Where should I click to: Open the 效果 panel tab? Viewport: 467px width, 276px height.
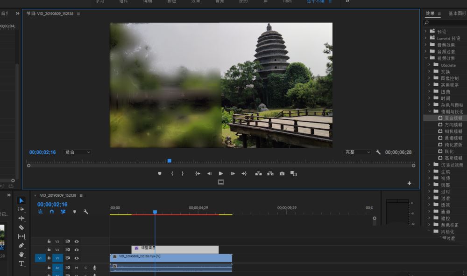(430, 14)
